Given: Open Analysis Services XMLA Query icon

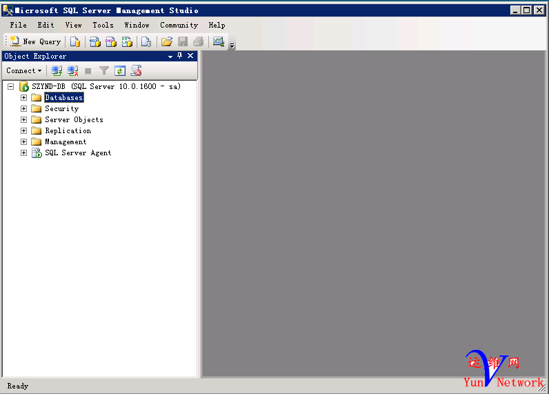Looking at the screenshot, I should click(127, 41).
